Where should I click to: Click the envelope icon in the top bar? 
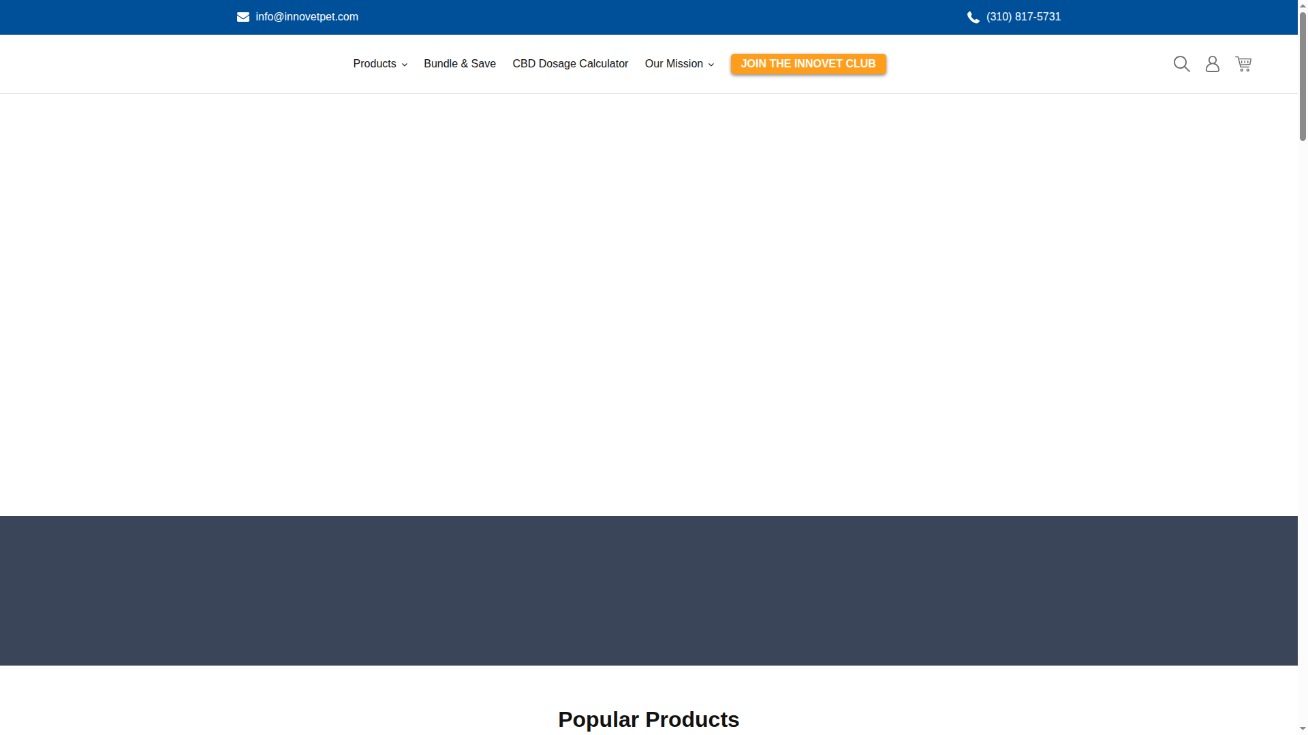[243, 16]
